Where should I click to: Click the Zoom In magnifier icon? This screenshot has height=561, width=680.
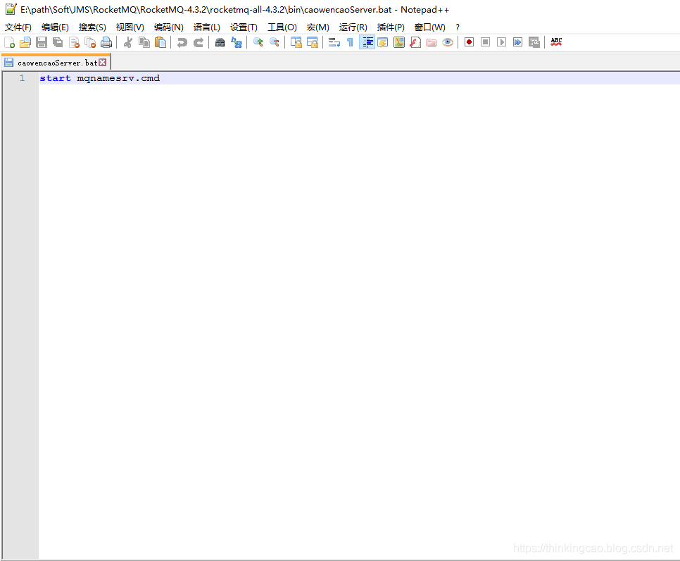pos(258,42)
